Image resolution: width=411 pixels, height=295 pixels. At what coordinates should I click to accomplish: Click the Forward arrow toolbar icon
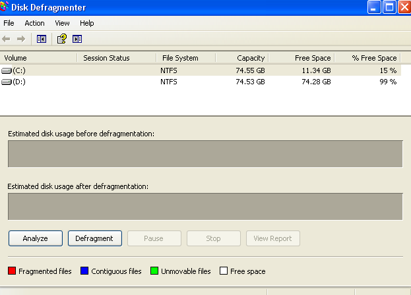[21, 40]
